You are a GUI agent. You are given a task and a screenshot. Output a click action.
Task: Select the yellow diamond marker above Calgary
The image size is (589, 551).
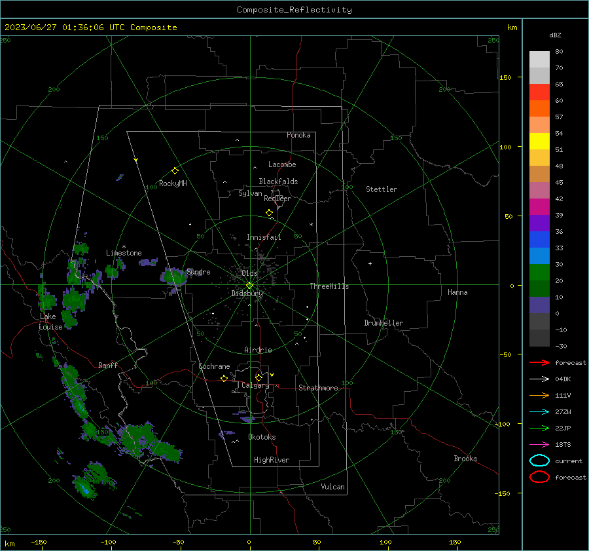click(259, 377)
